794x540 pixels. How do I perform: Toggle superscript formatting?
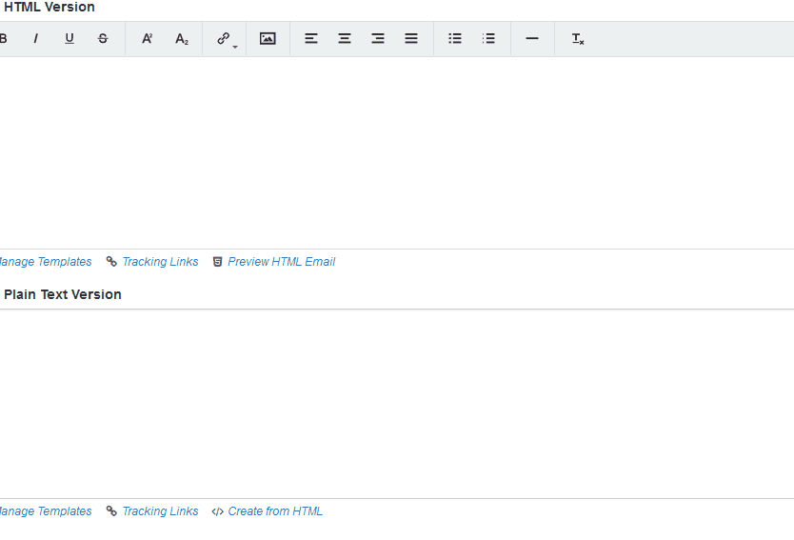(148, 39)
